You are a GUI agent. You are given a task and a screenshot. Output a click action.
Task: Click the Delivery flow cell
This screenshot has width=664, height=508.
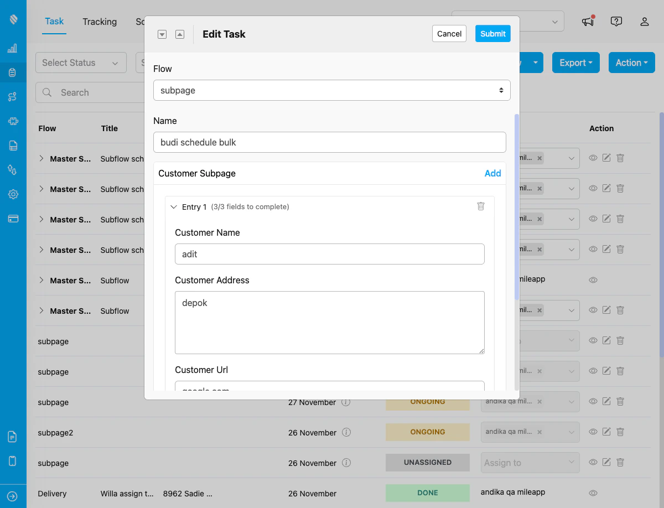[52, 494]
